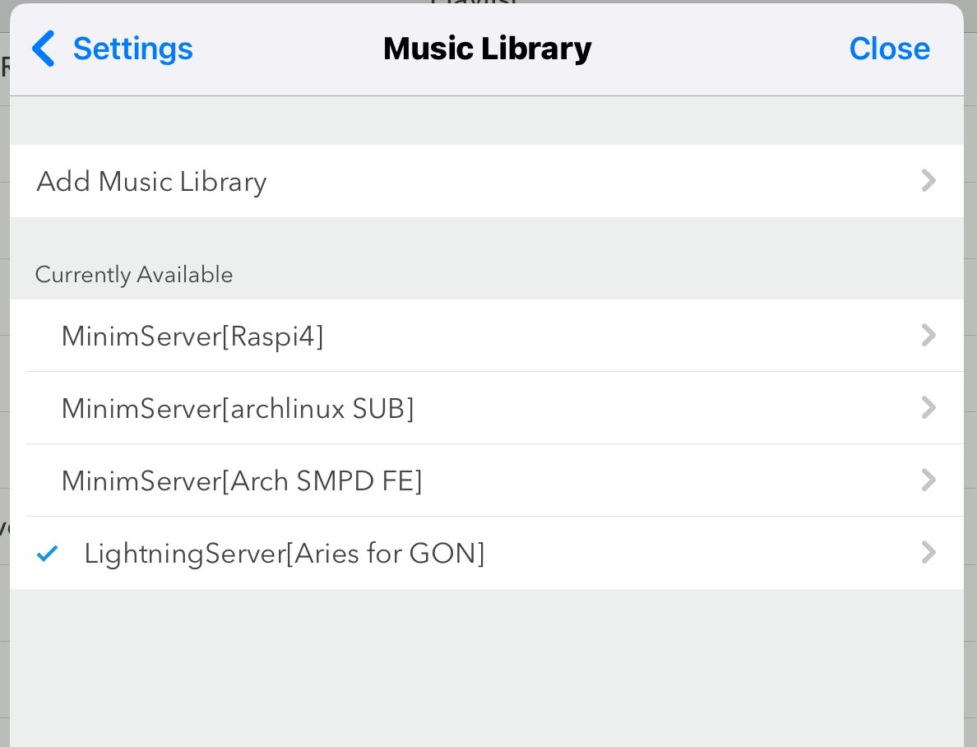The height and width of the screenshot is (747, 977).
Task: Open the Add Music Library row
Action: pos(151,181)
